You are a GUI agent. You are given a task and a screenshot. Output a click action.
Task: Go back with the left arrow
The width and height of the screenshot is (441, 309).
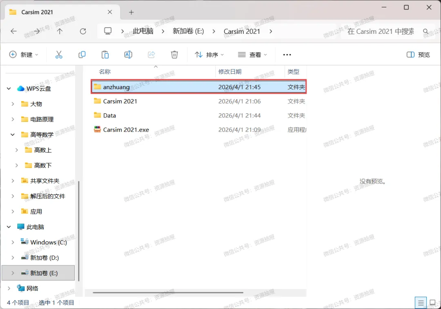tap(13, 31)
